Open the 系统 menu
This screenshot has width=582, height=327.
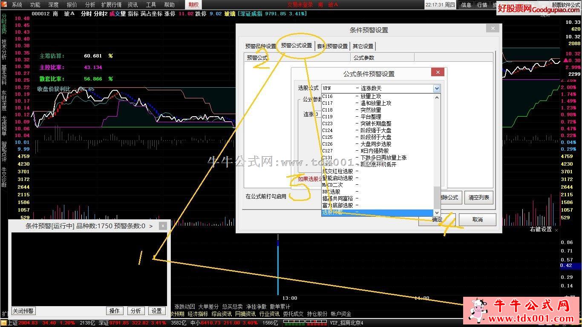(x=17, y=5)
